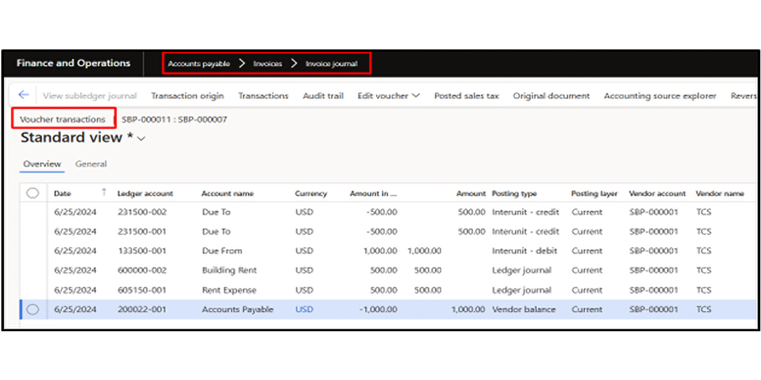Click Invoice journal breadcrumb item

(331, 64)
